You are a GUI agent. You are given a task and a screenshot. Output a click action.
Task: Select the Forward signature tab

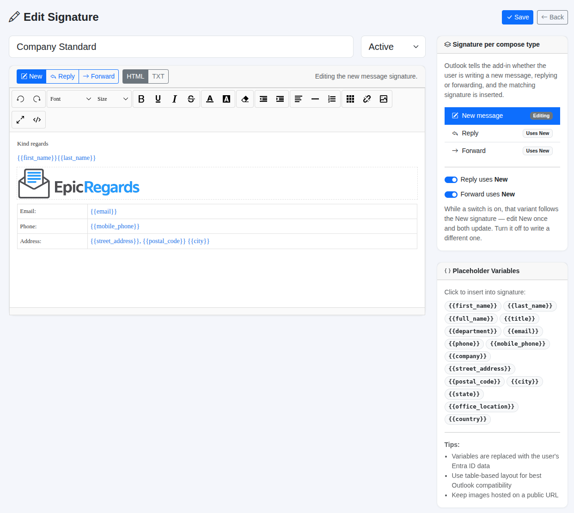[x=99, y=76]
